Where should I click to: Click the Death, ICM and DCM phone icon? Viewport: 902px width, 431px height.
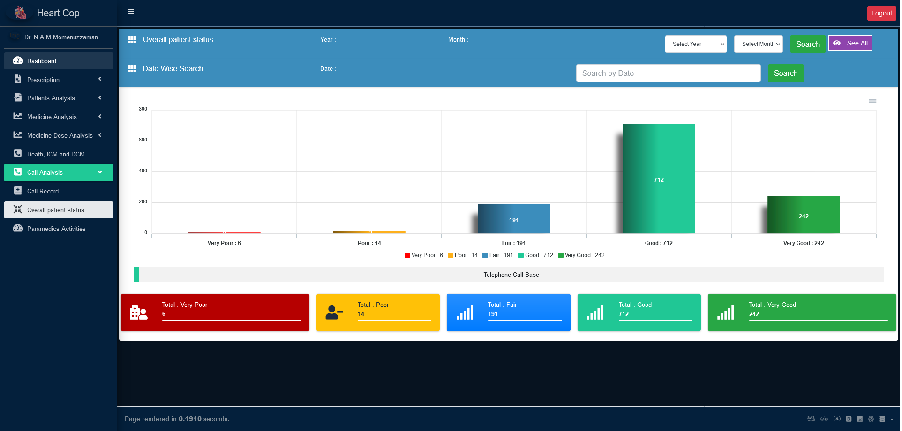tap(18, 154)
